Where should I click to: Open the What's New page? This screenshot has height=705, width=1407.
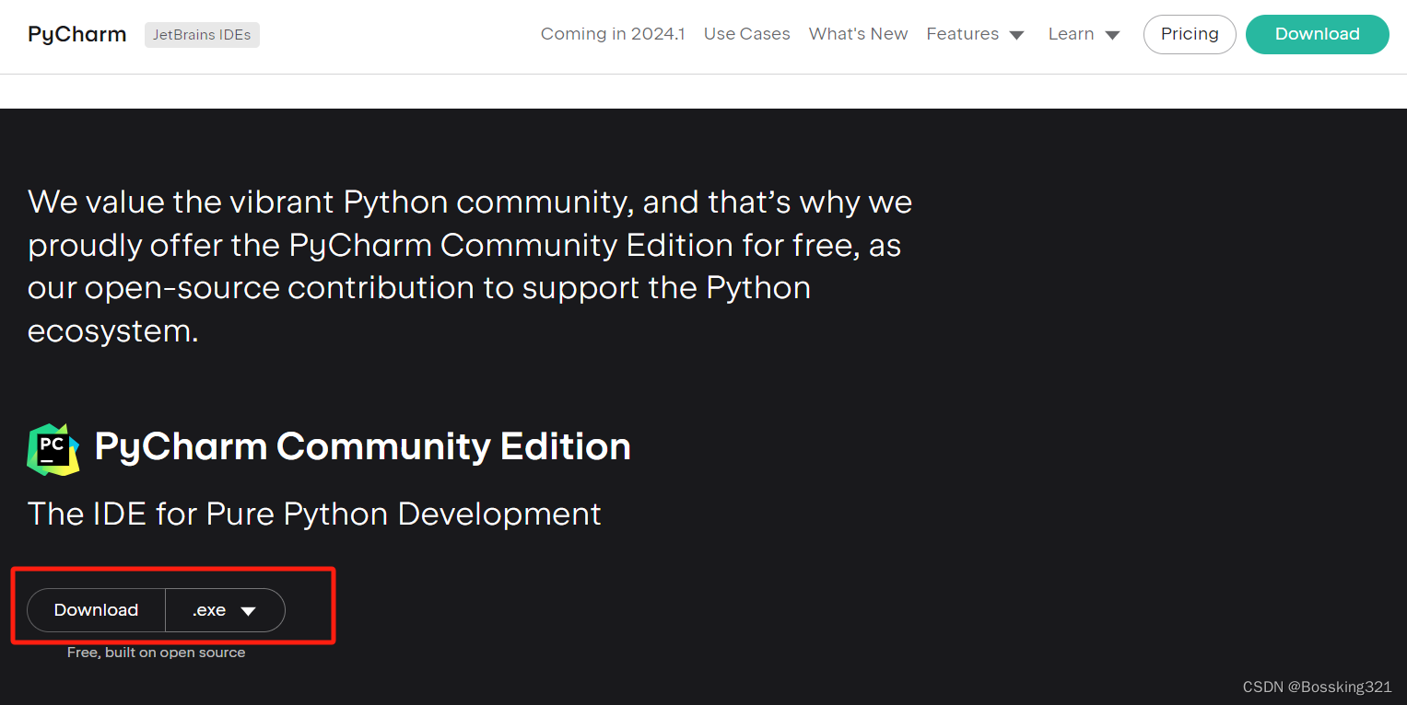point(859,34)
